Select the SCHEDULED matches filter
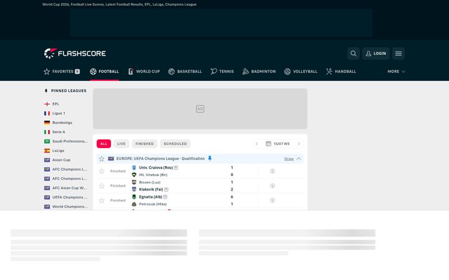The height and width of the screenshot is (280, 449). pyautogui.click(x=175, y=144)
